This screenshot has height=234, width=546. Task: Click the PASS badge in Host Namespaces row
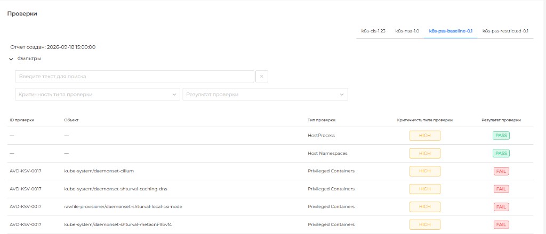tap(501, 154)
